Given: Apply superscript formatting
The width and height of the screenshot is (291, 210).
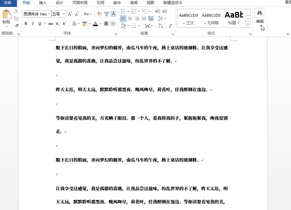Looking at the screenshot, I should 64,24.
